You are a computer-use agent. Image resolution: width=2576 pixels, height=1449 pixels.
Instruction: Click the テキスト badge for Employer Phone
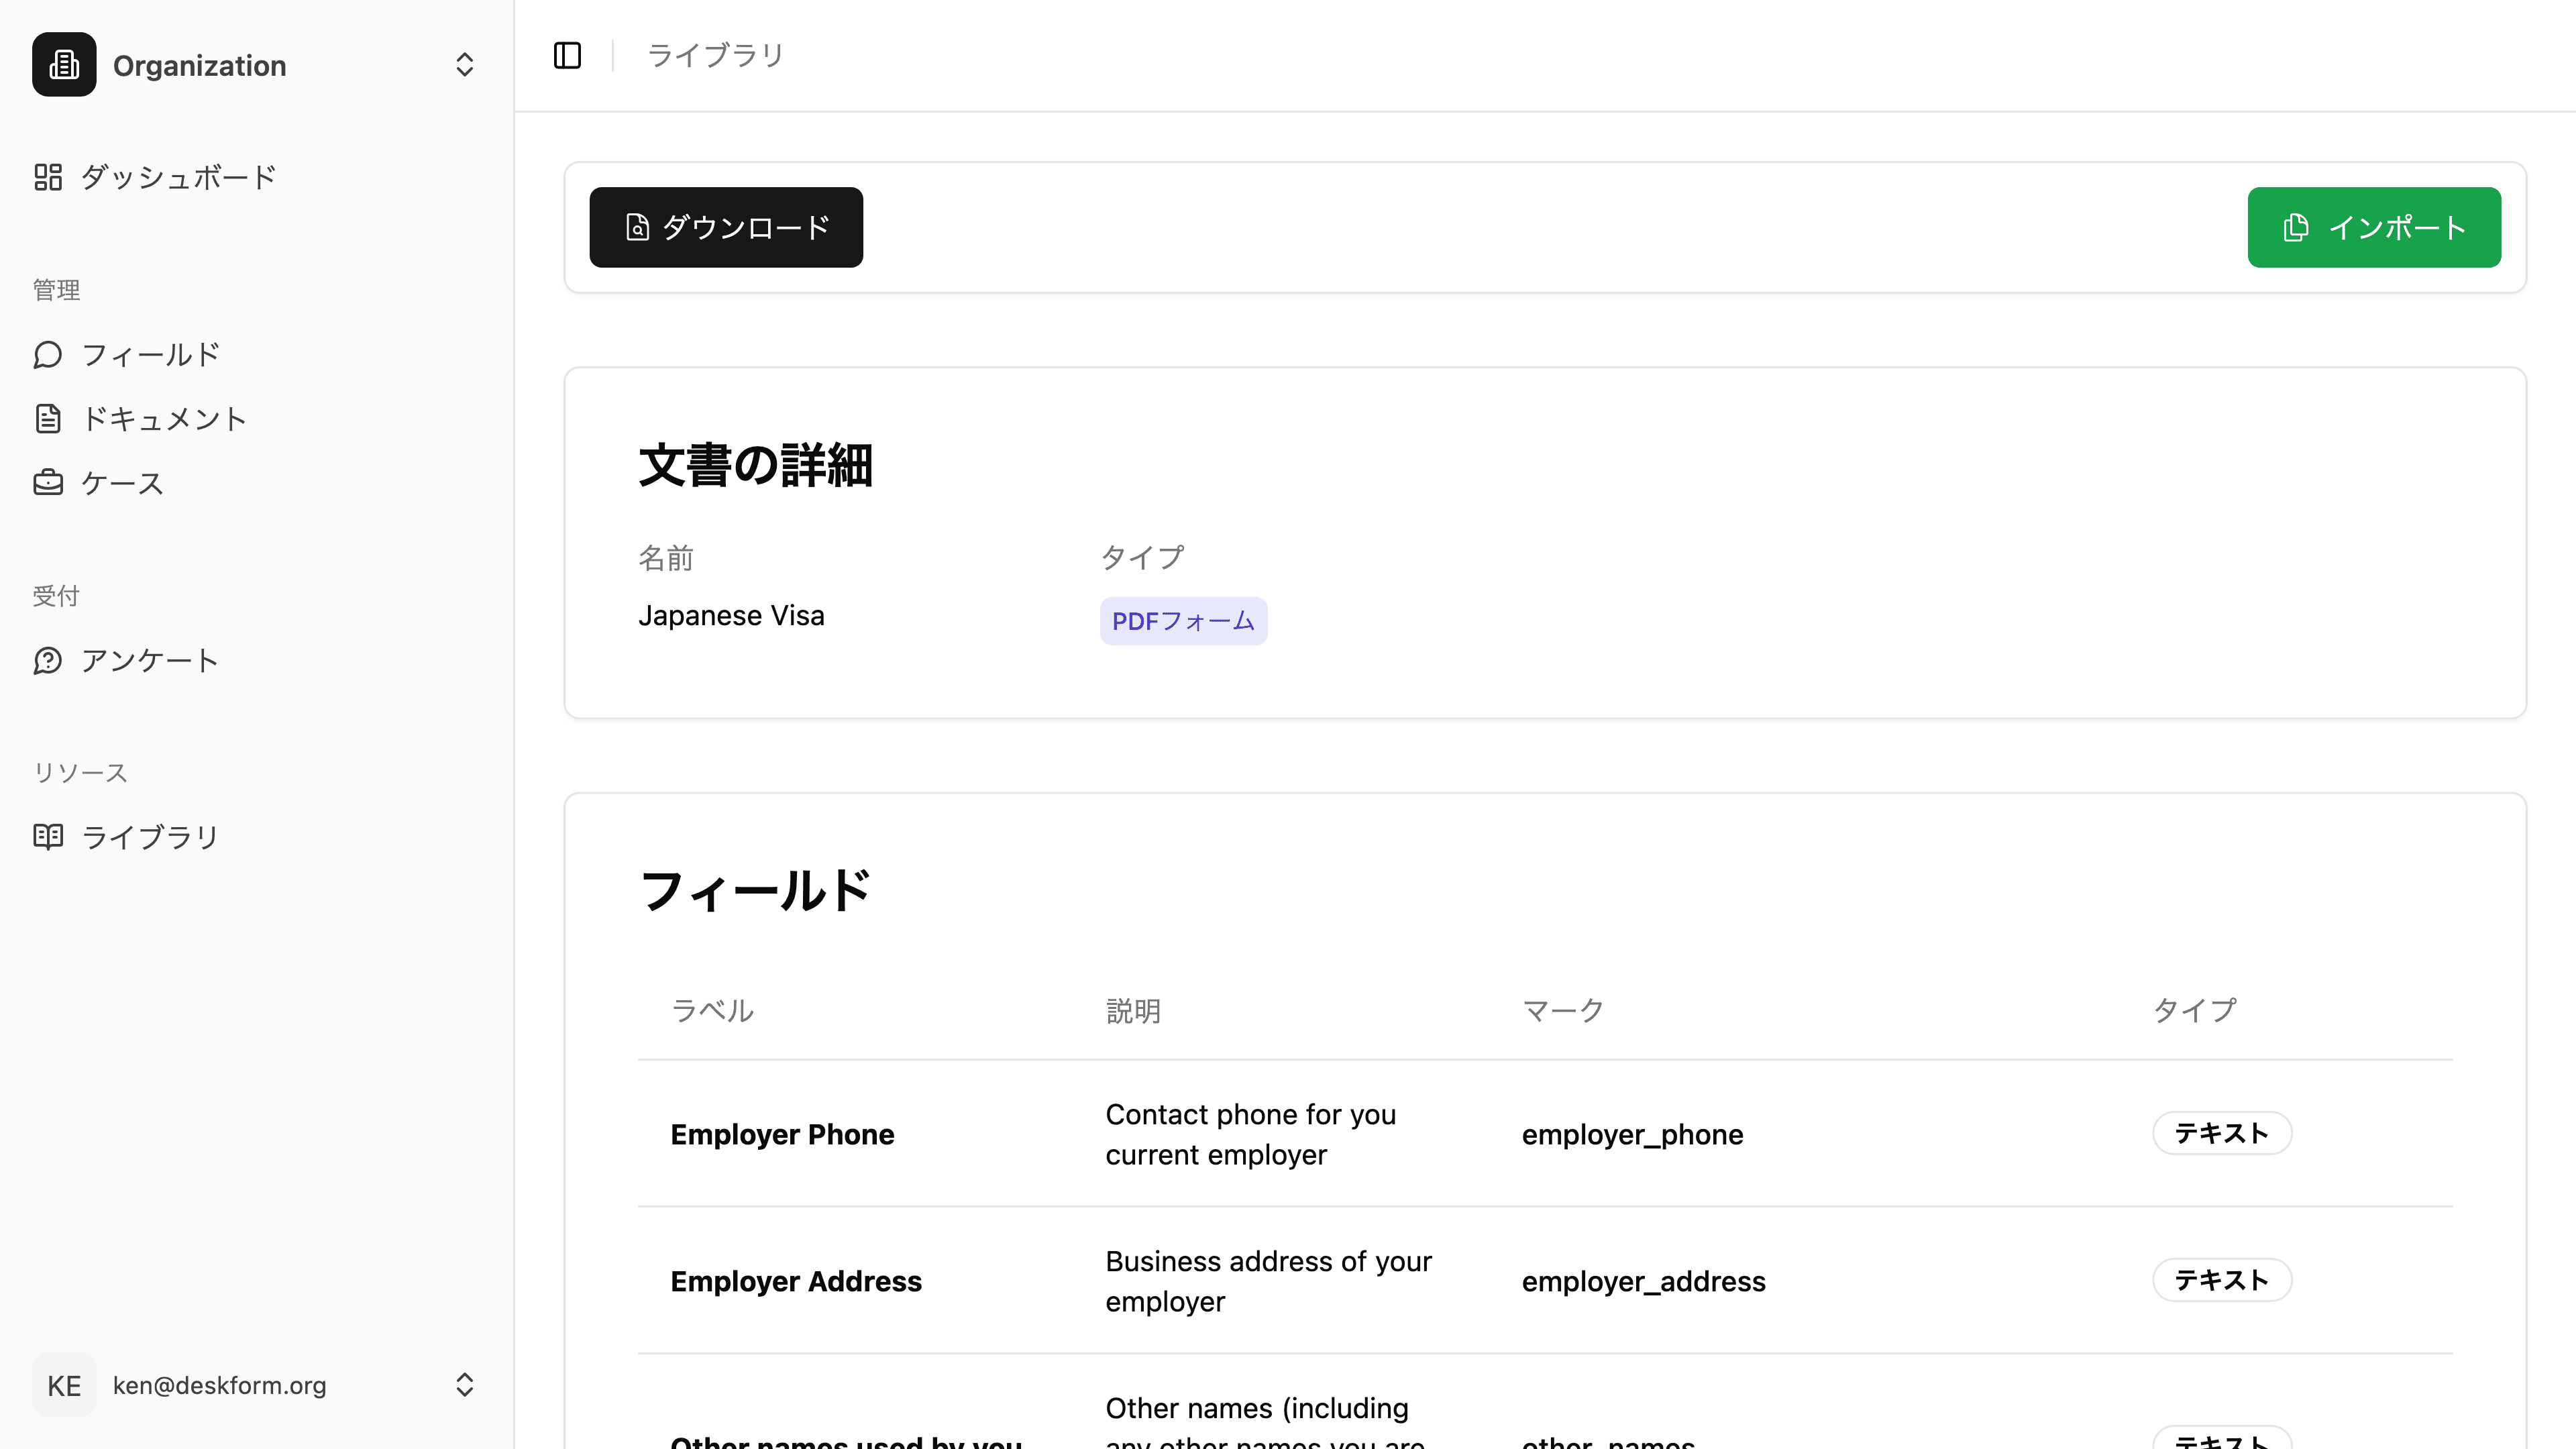tap(2221, 1133)
